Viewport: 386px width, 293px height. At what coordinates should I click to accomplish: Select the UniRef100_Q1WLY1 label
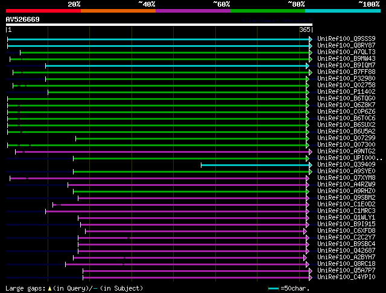[346, 218]
